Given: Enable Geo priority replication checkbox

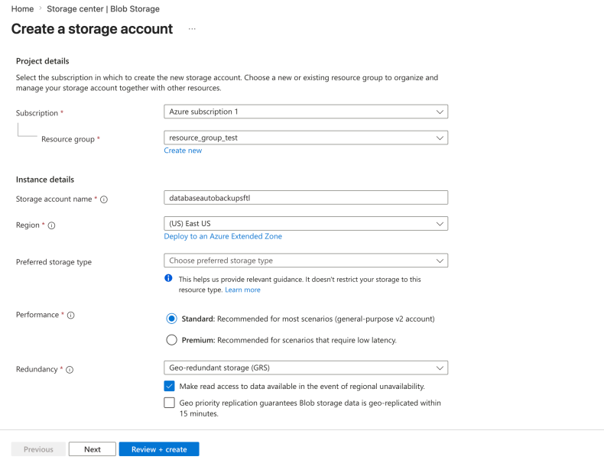Looking at the screenshot, I should (170, 403).
